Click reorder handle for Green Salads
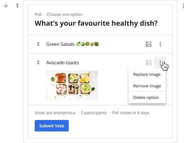The height and width of the screenshot is (143, 189). coord(38,44)
